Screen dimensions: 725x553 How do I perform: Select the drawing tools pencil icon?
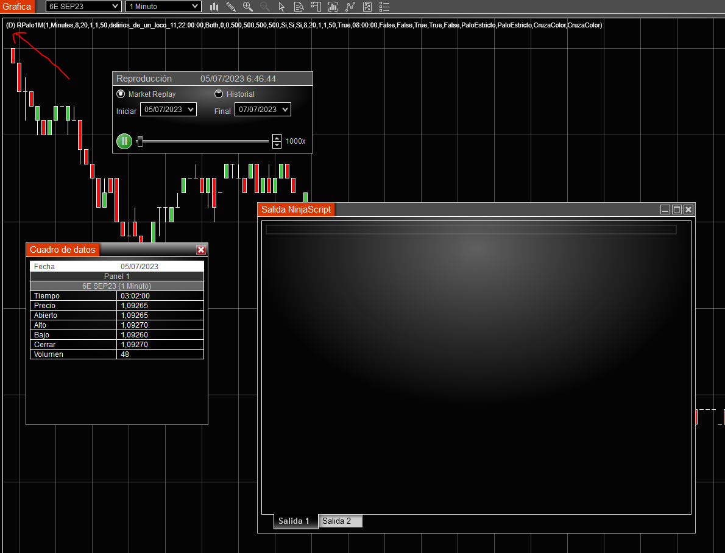(x=231, y=7)
